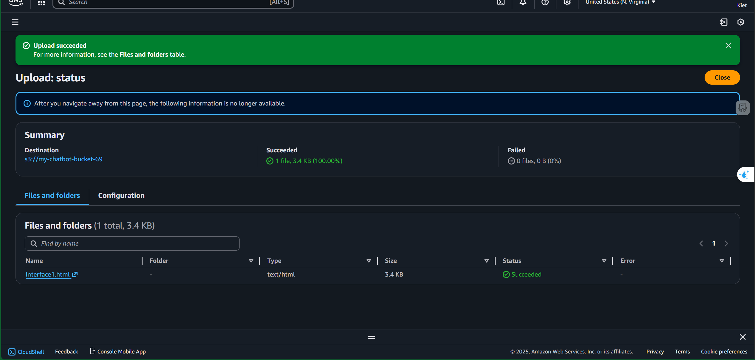
Task: Sort by the Folder column arrow
Action: click(x=251, y=261)
